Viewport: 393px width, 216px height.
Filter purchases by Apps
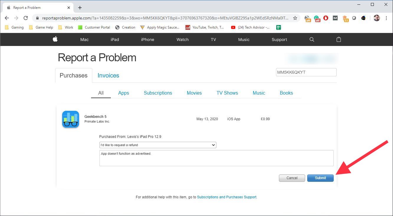[x=124, y=93]
